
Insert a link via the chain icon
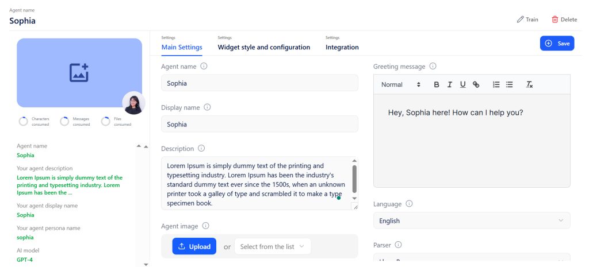tap(476, 84)
